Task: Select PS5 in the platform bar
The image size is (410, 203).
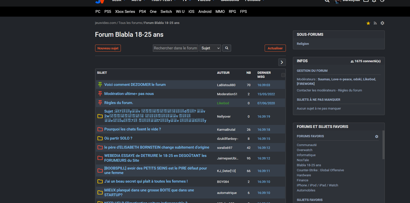Action: click(x=108, y=12)
